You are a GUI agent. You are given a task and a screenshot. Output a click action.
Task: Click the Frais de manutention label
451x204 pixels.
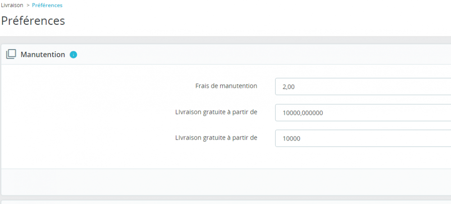point(226,86)
